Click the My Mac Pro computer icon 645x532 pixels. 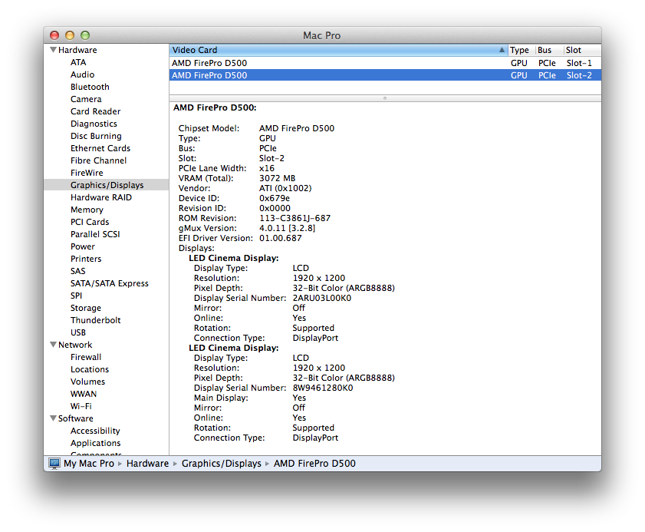pyautogui.click(x=54, y=464)
